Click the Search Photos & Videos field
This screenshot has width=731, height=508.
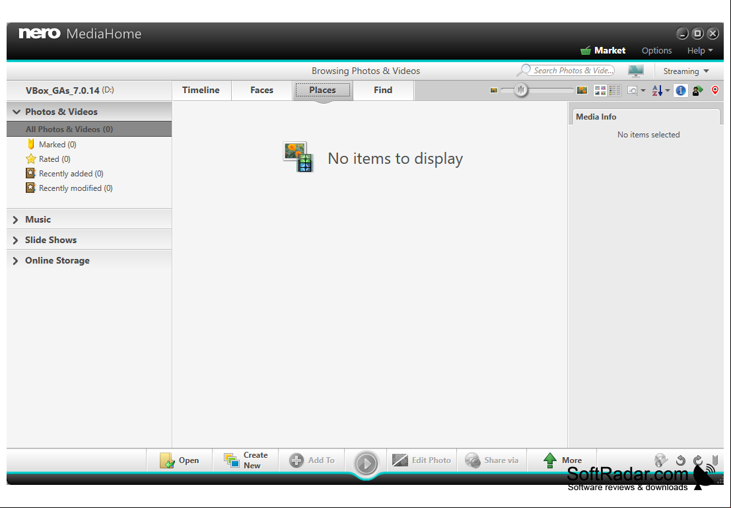coord(573,71)
